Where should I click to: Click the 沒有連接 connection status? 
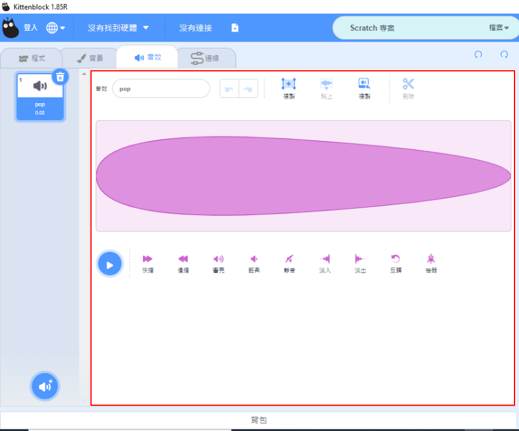tap(196, 28)
